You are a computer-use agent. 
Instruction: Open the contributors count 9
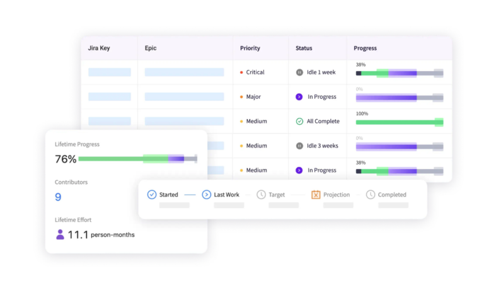(58, 197)
